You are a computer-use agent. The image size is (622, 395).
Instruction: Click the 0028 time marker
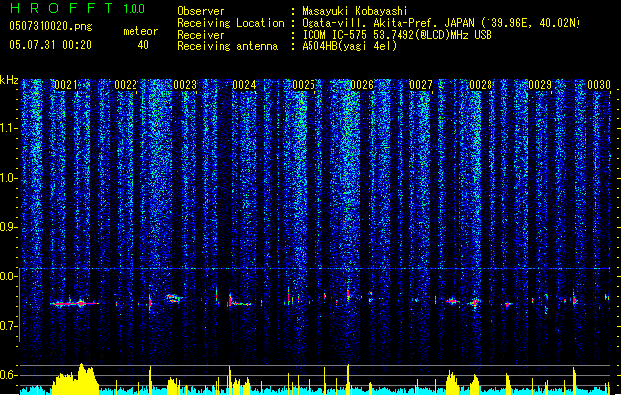[481, 85]
